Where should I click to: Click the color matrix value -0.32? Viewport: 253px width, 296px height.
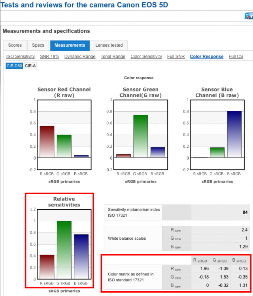[x=223, y=285]
